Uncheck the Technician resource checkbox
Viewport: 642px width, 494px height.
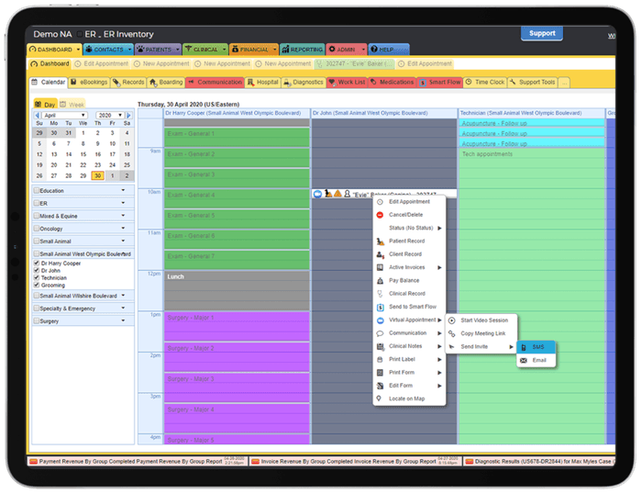[36, 277]
